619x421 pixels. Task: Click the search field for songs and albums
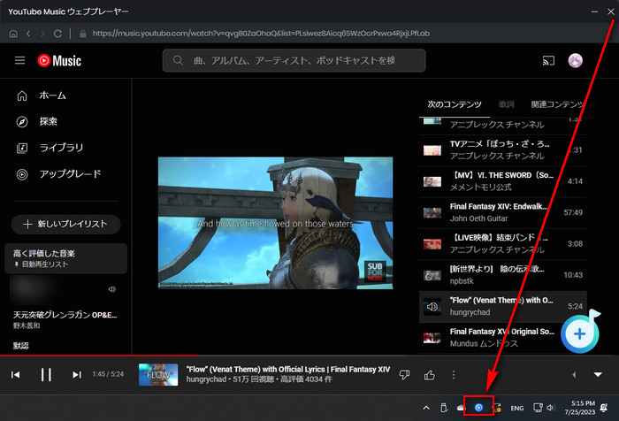pos(294,60)
